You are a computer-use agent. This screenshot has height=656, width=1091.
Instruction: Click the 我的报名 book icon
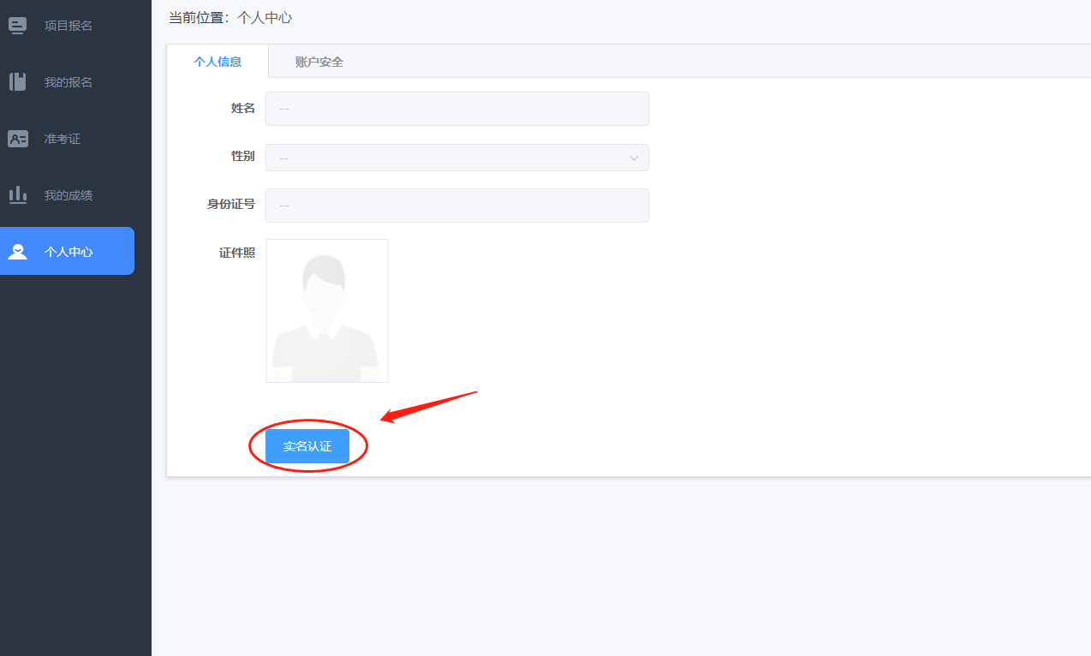click(x=18, y=82)
